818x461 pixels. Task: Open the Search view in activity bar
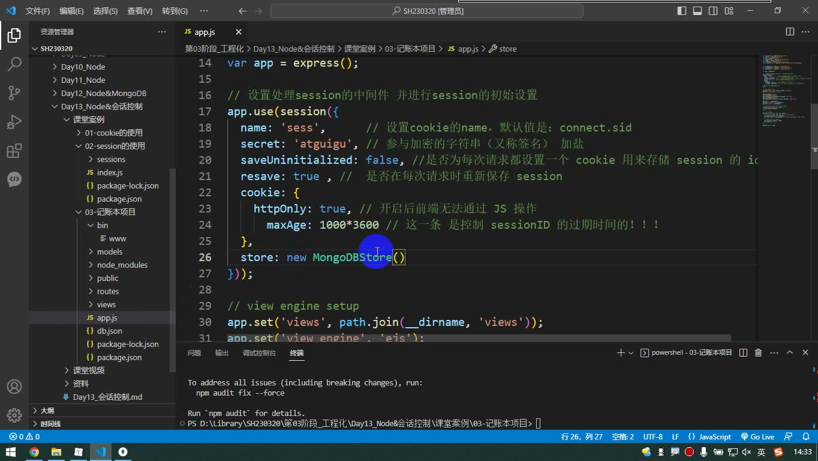coord(14,64)
